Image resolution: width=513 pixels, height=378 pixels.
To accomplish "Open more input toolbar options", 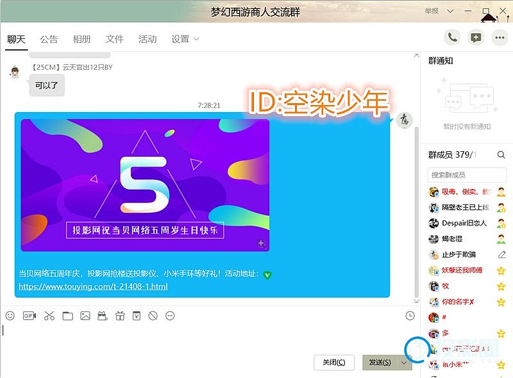I will click(x=170, y=316).
